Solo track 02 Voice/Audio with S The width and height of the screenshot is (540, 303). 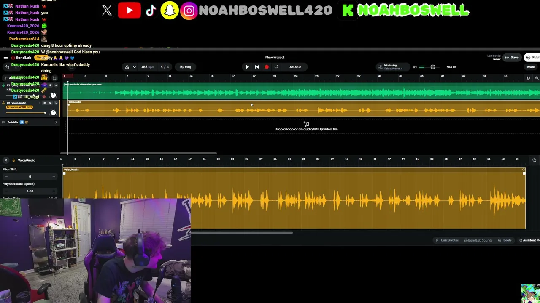50,103
